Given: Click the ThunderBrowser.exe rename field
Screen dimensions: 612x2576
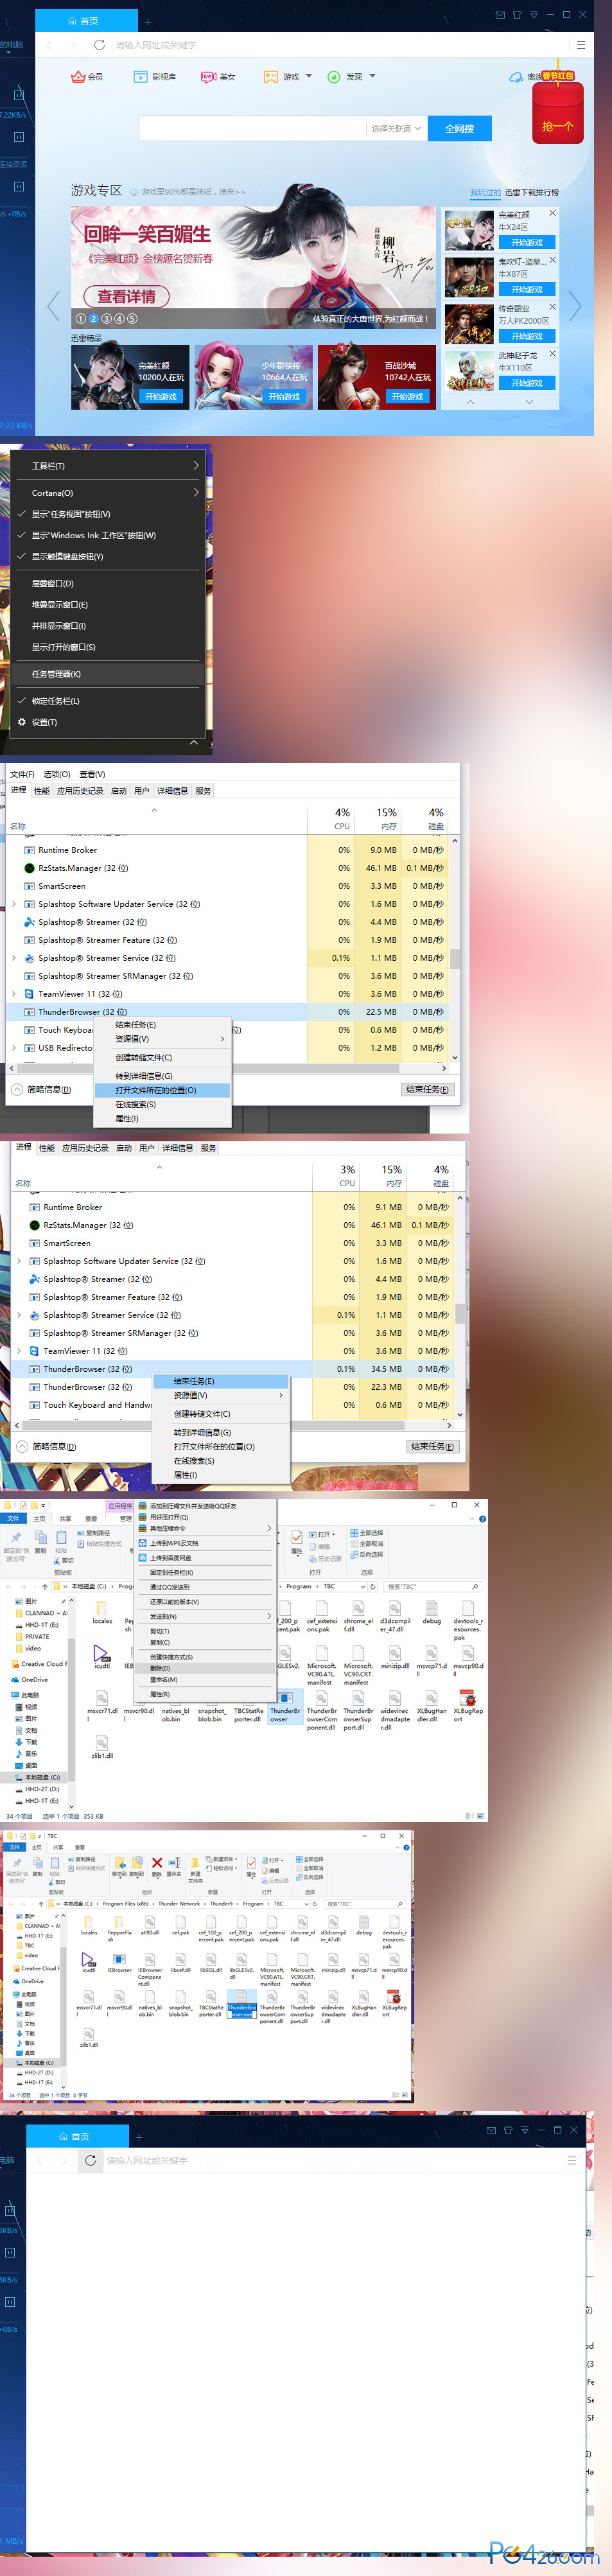Looking at the screenshot, I should 241,2010.
